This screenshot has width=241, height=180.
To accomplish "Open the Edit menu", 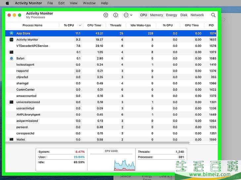I will point(61,3).
